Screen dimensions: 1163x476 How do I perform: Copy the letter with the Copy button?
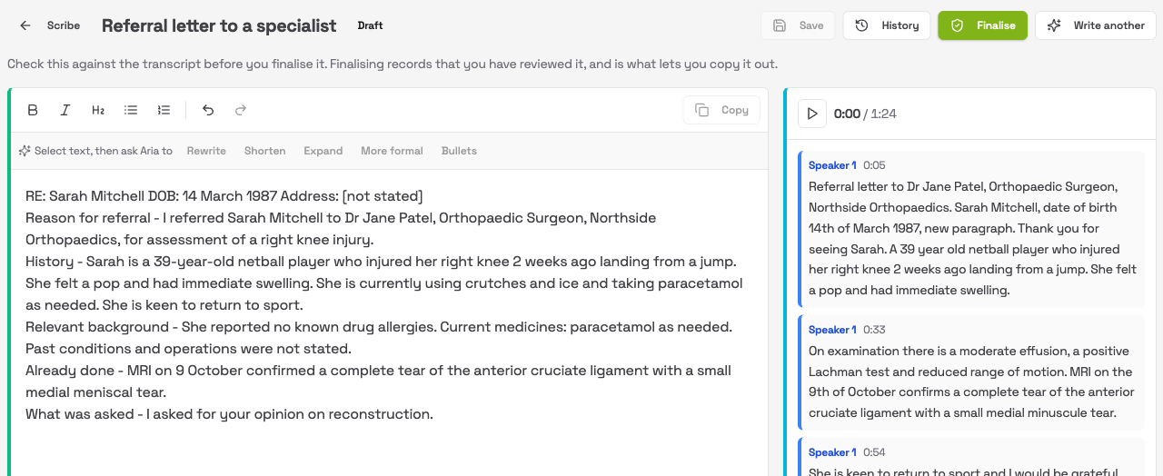[721, 110]
